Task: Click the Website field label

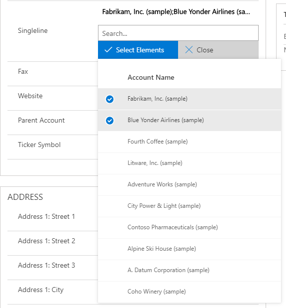Action: click(30, 96)
